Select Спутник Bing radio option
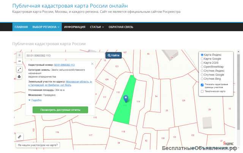The width and height of the screenshot is (243, 153). [x=202, y=79]
